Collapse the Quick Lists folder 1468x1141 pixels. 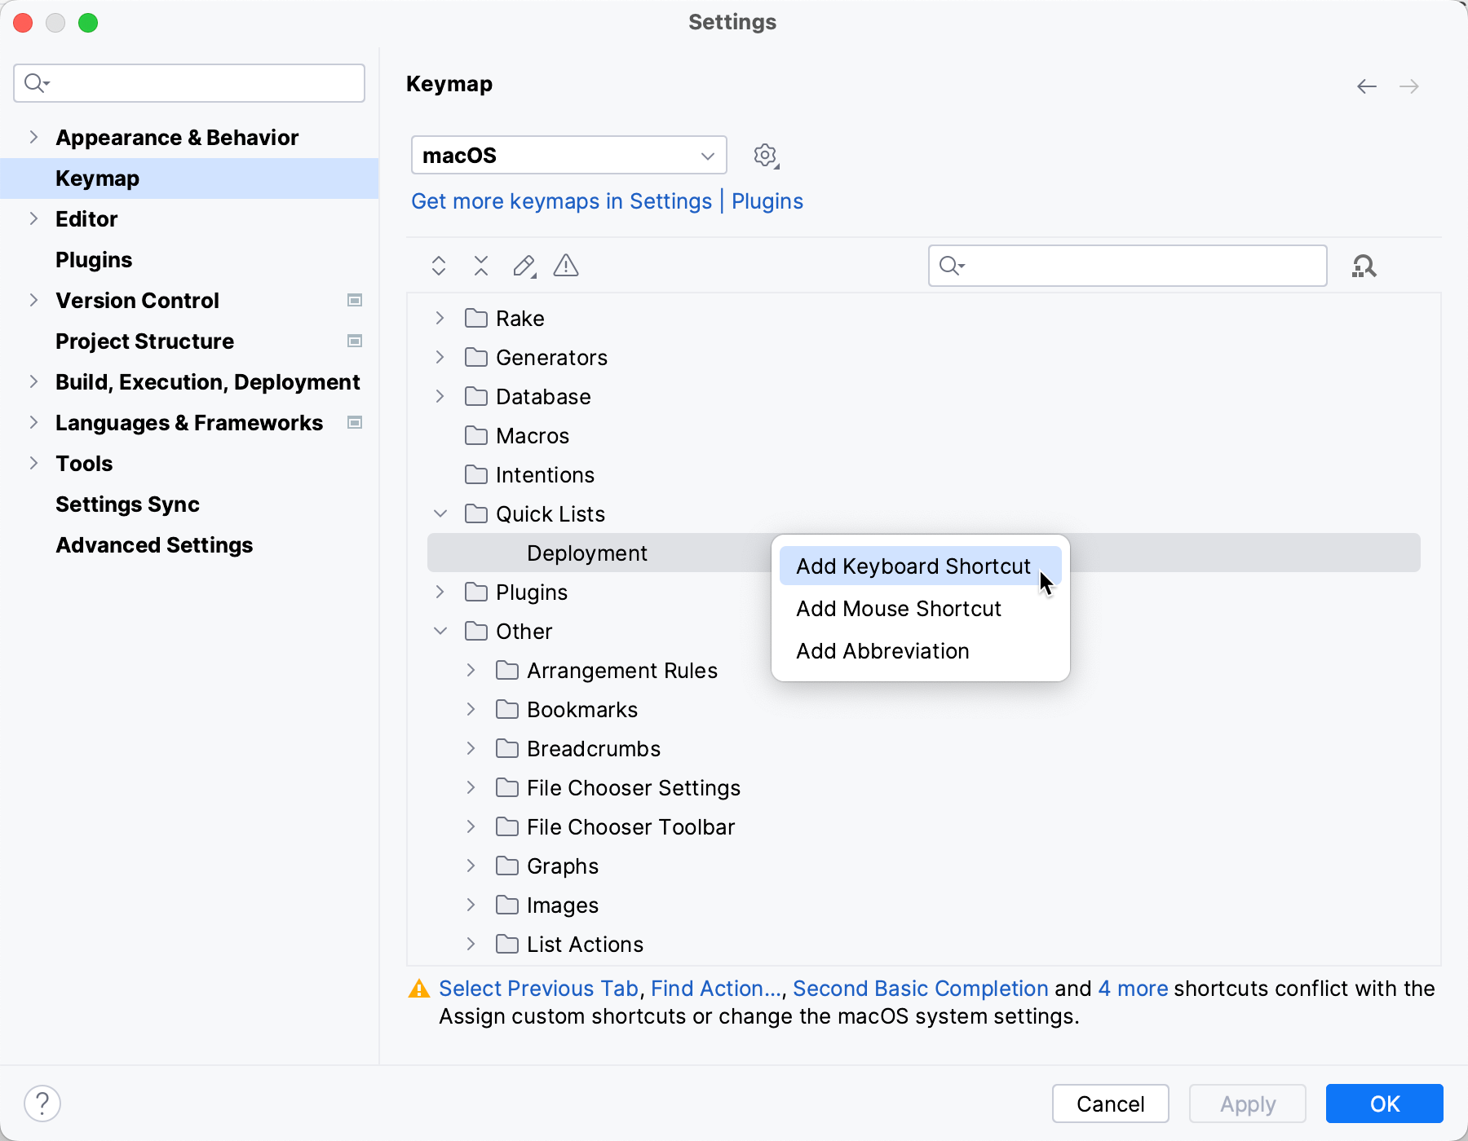coord(440,513)
